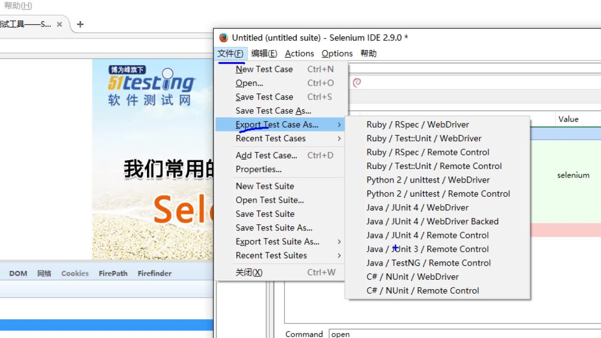Expand Recent Test Cases submenu
The height and width of the screenshot is (338, 601).
[x=281, y=138]
